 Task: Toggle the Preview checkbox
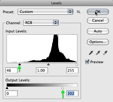[87, 62]
